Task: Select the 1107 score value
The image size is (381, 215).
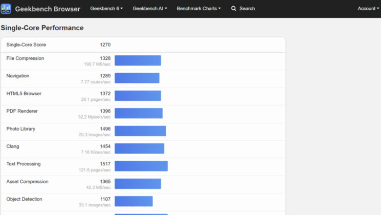Action: [105, 199]
